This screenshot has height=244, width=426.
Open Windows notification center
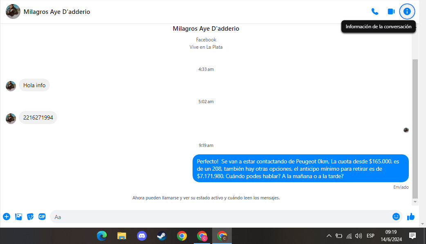click(412, 235)
